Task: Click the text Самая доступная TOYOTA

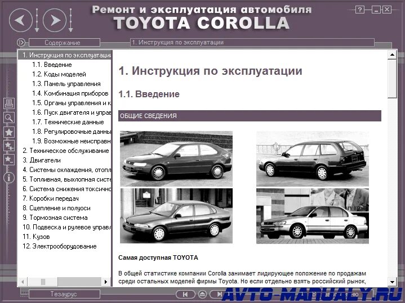Action: (158, 257)
